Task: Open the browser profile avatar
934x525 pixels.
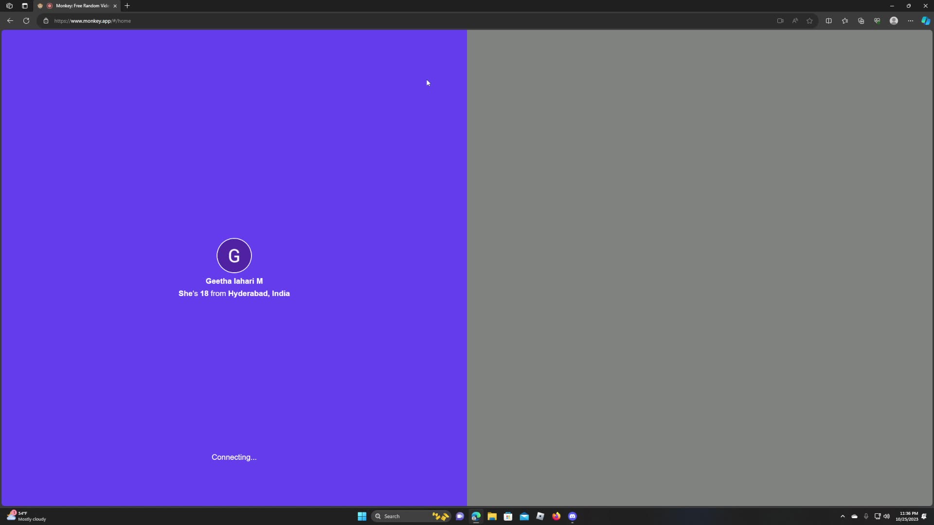Action: pyautogui.click(x=894, y=21)
